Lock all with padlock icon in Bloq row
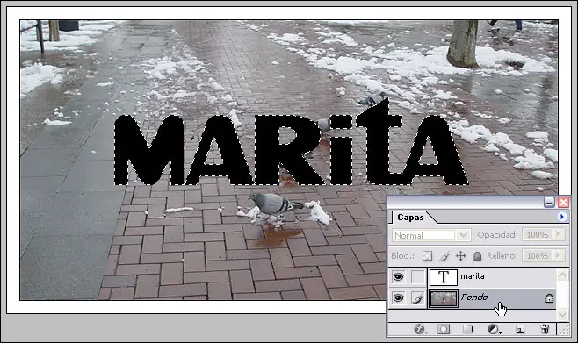The width and height of the screenshot is (578, 343). point(477,256)
